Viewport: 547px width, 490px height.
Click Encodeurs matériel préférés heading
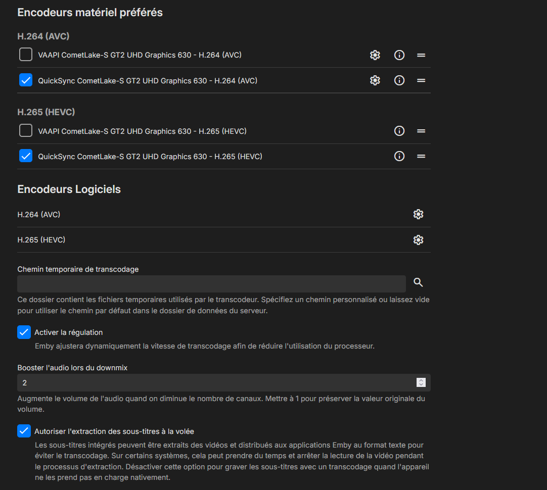90,13
